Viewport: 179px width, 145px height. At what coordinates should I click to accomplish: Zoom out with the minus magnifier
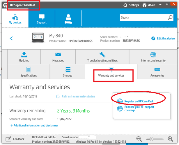pyautogui.click(x=139, y=139)
